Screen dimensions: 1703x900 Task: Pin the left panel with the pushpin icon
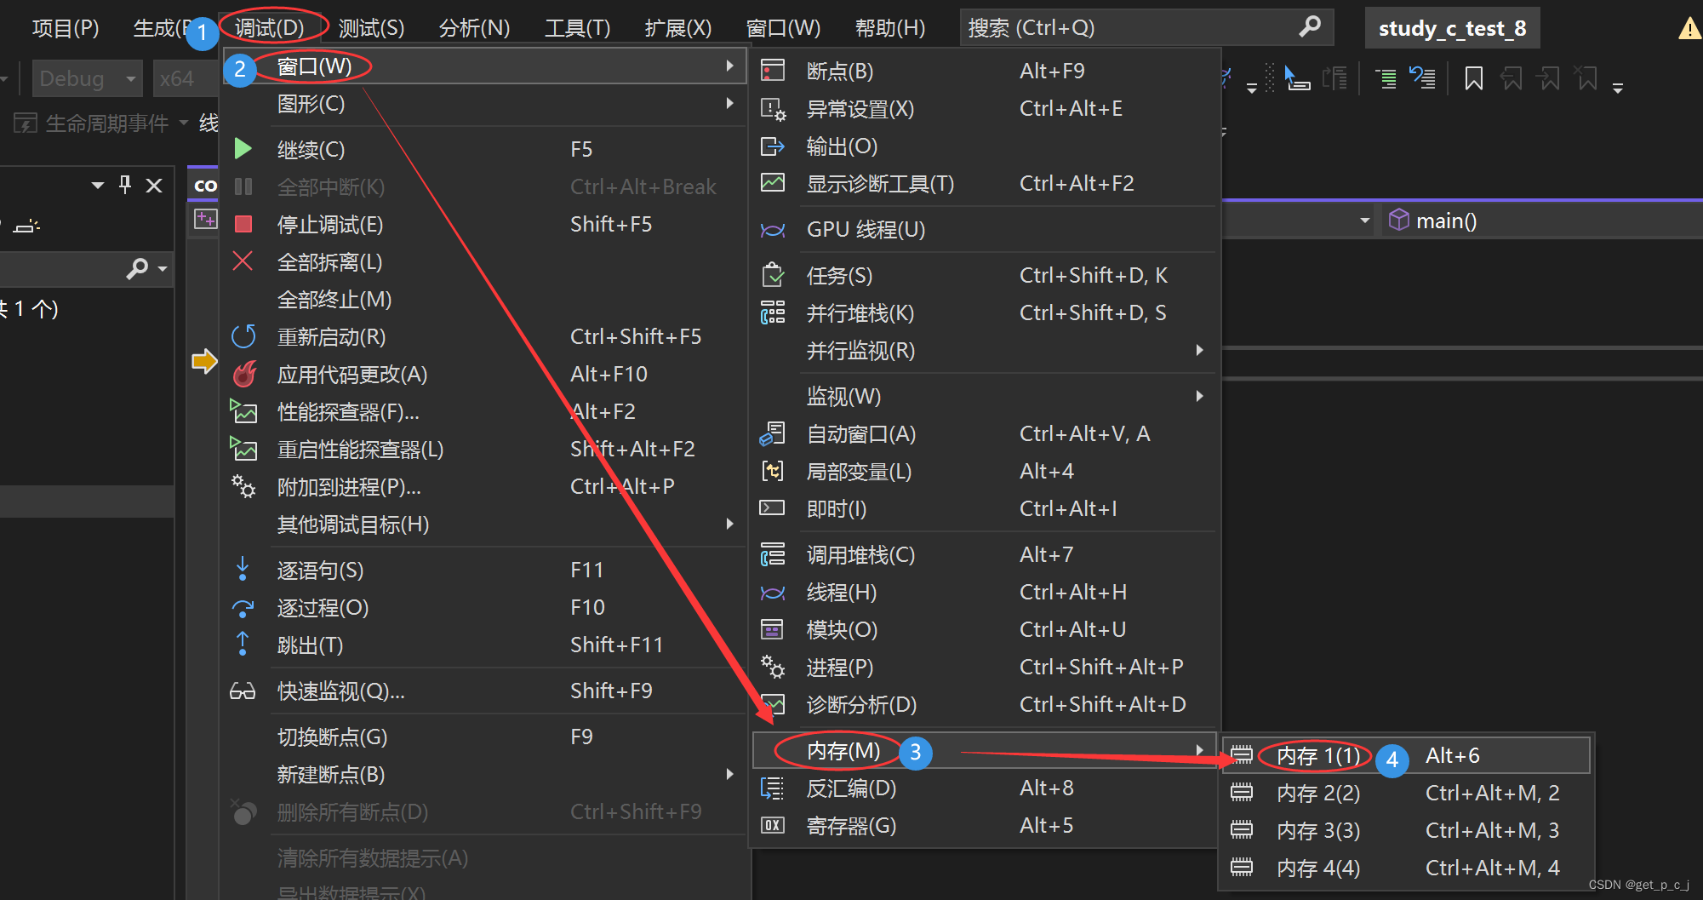click(125, 184)
